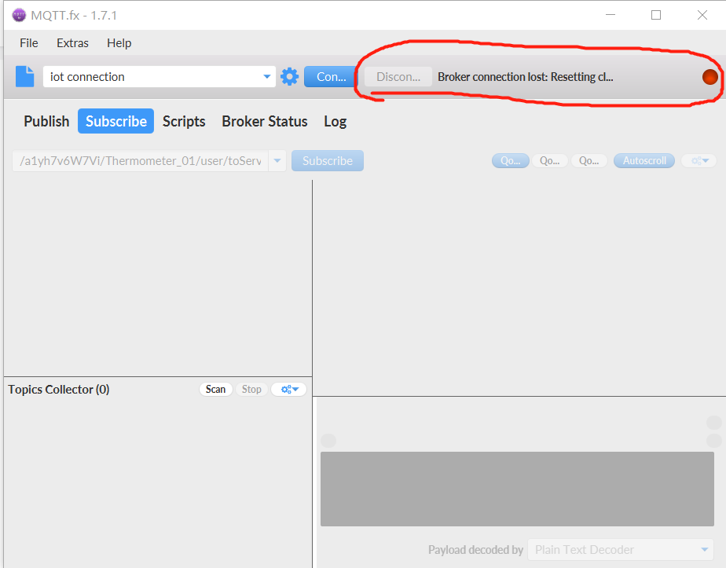Open subscribe options gears dropdown near Autoscroll
Viewport: 726px width, 568px height.
click(x=699, y=160)
